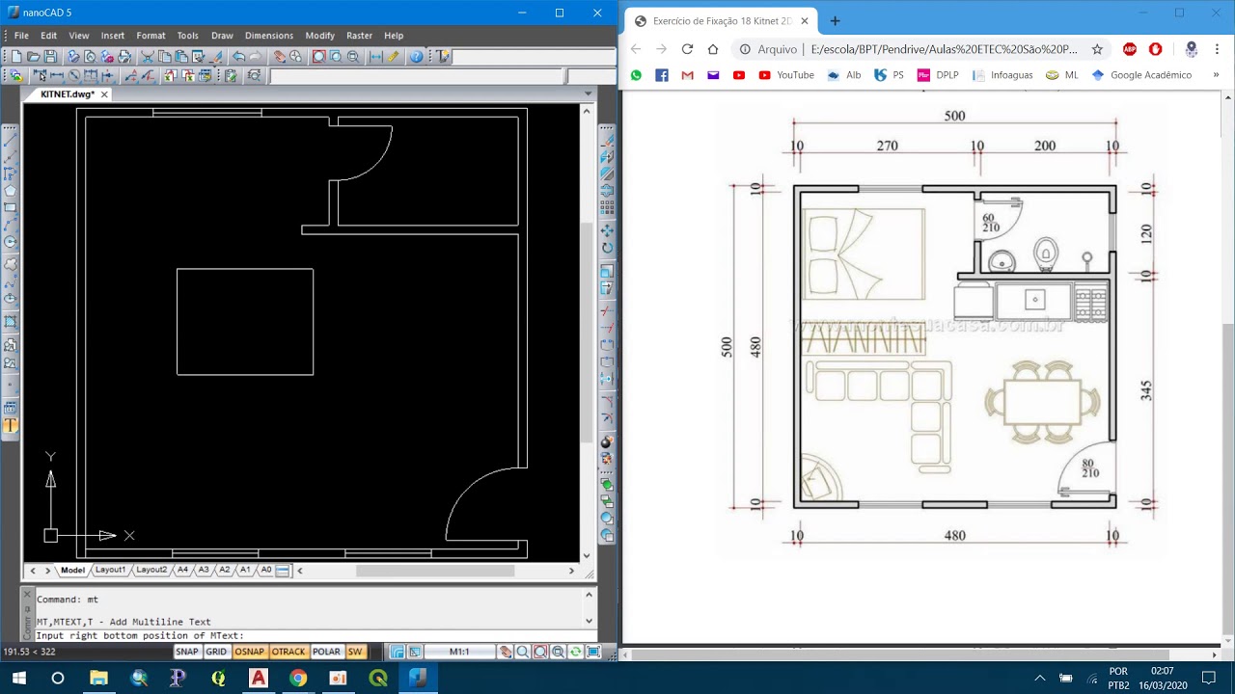The width and height of the screenshot is (1235, 694).
Task: Click the Paste clipboard icon
Action: tap(181, 57)
